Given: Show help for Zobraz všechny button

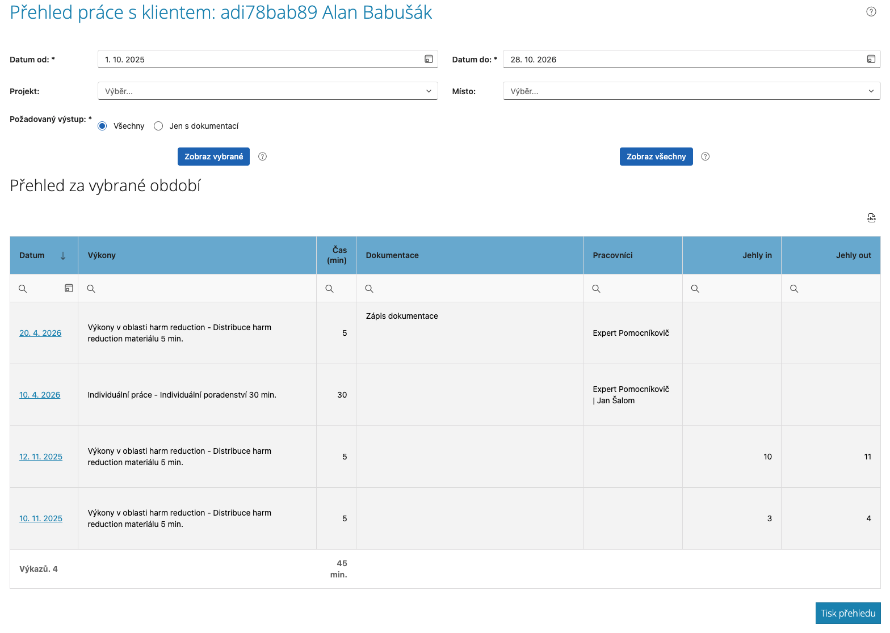Looking at the screenshot, I should click(x=706, y=157).
